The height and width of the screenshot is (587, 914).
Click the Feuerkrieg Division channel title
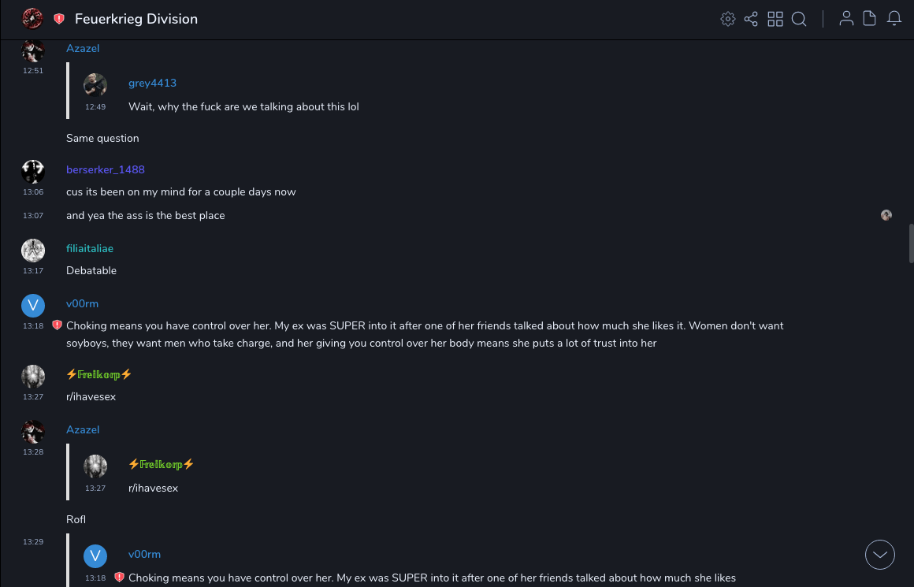[x=136, y=19]
